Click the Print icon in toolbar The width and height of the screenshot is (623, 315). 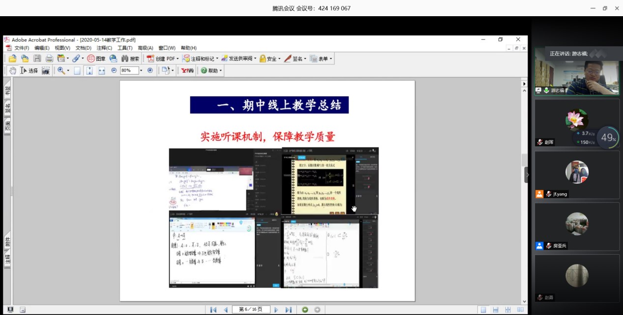(x=49, y=58)
